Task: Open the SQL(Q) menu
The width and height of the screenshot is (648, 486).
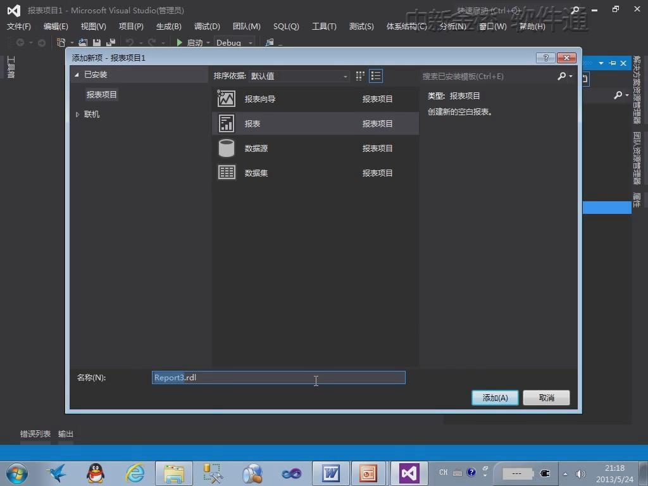Action: tap(286, 27)
